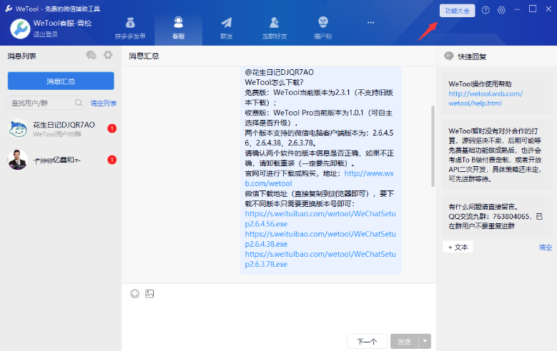Click @花生日记DJQR7AO mention in message
This screenshot has width=557, height=351.
click(279, 72)
